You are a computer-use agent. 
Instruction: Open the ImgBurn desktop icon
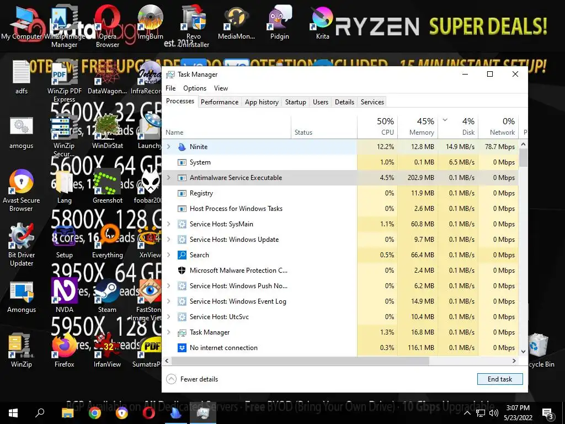[x=150, y=23]
